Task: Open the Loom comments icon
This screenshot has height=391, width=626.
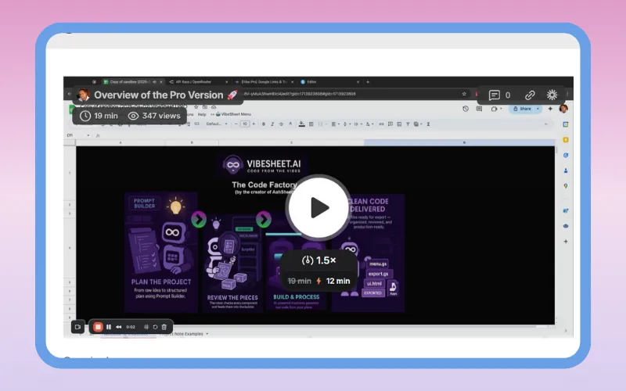Action: coord(495,95)
